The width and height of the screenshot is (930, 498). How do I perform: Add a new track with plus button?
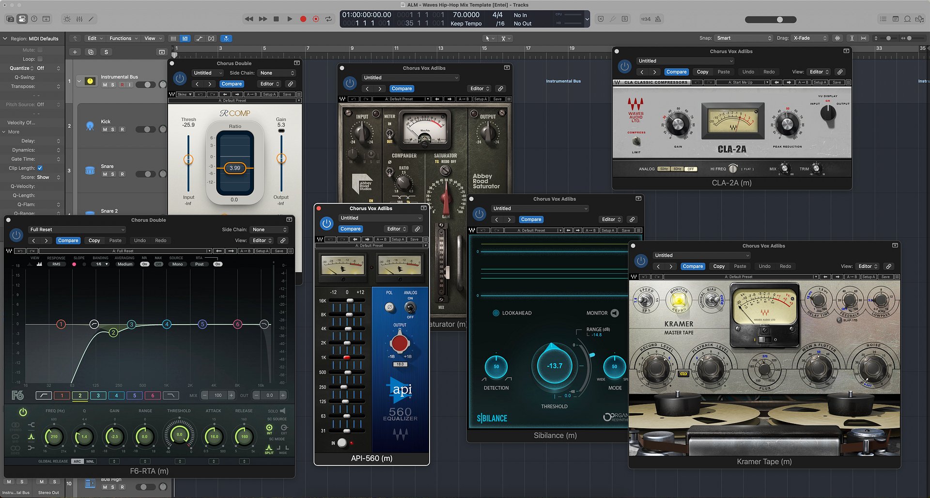75,52
